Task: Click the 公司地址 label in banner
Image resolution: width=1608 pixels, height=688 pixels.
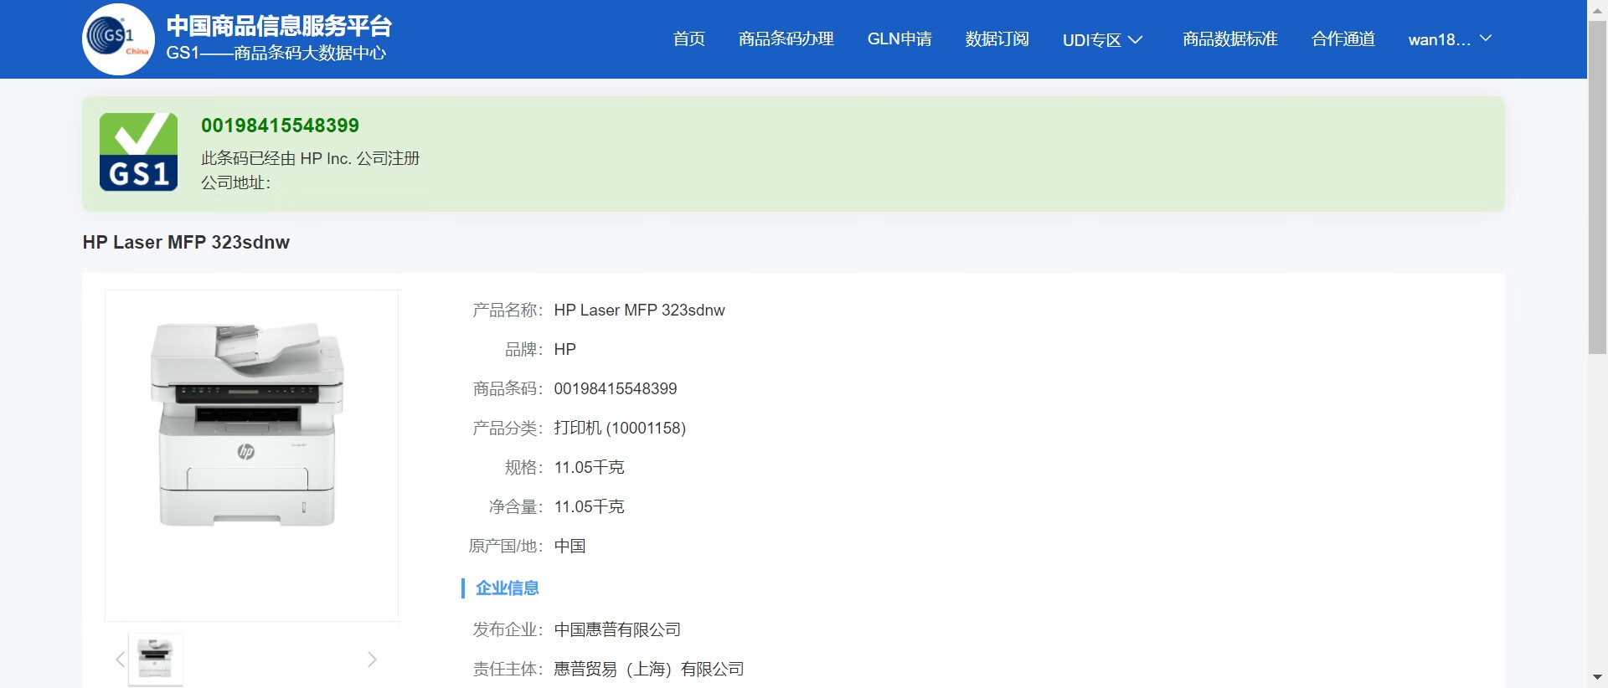Action: click(235, 182)
